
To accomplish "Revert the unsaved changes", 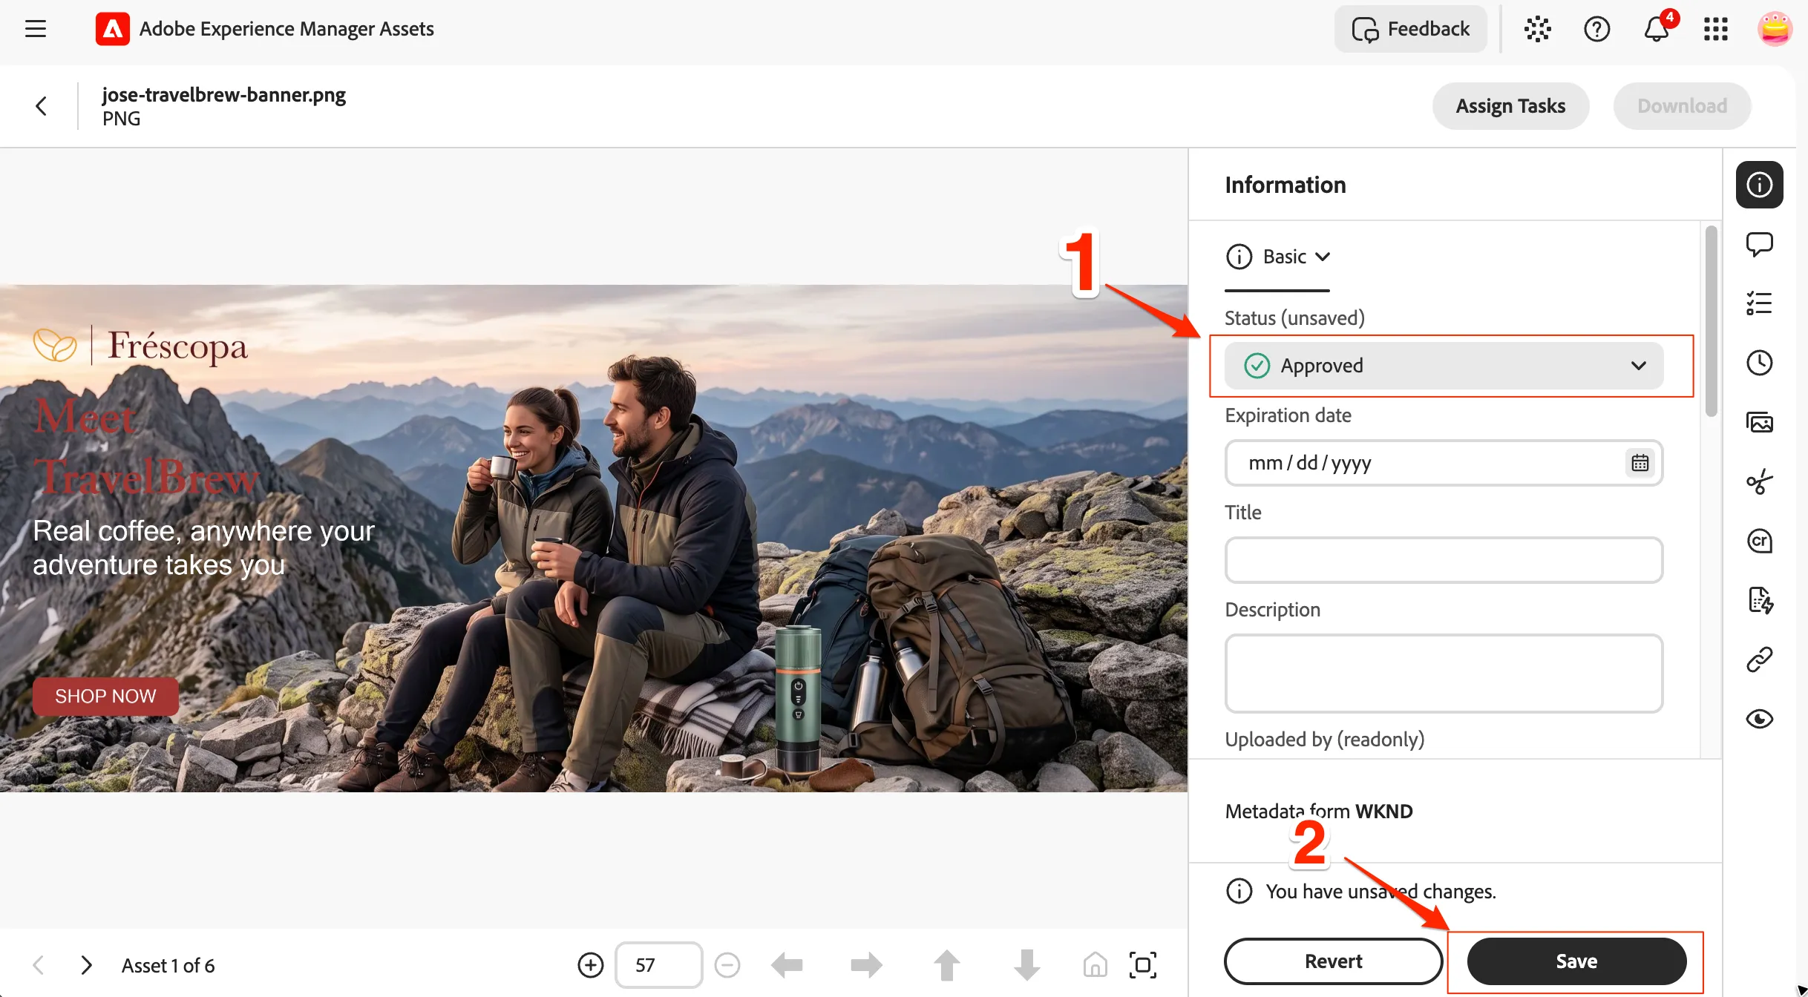I will (1333, 961).
